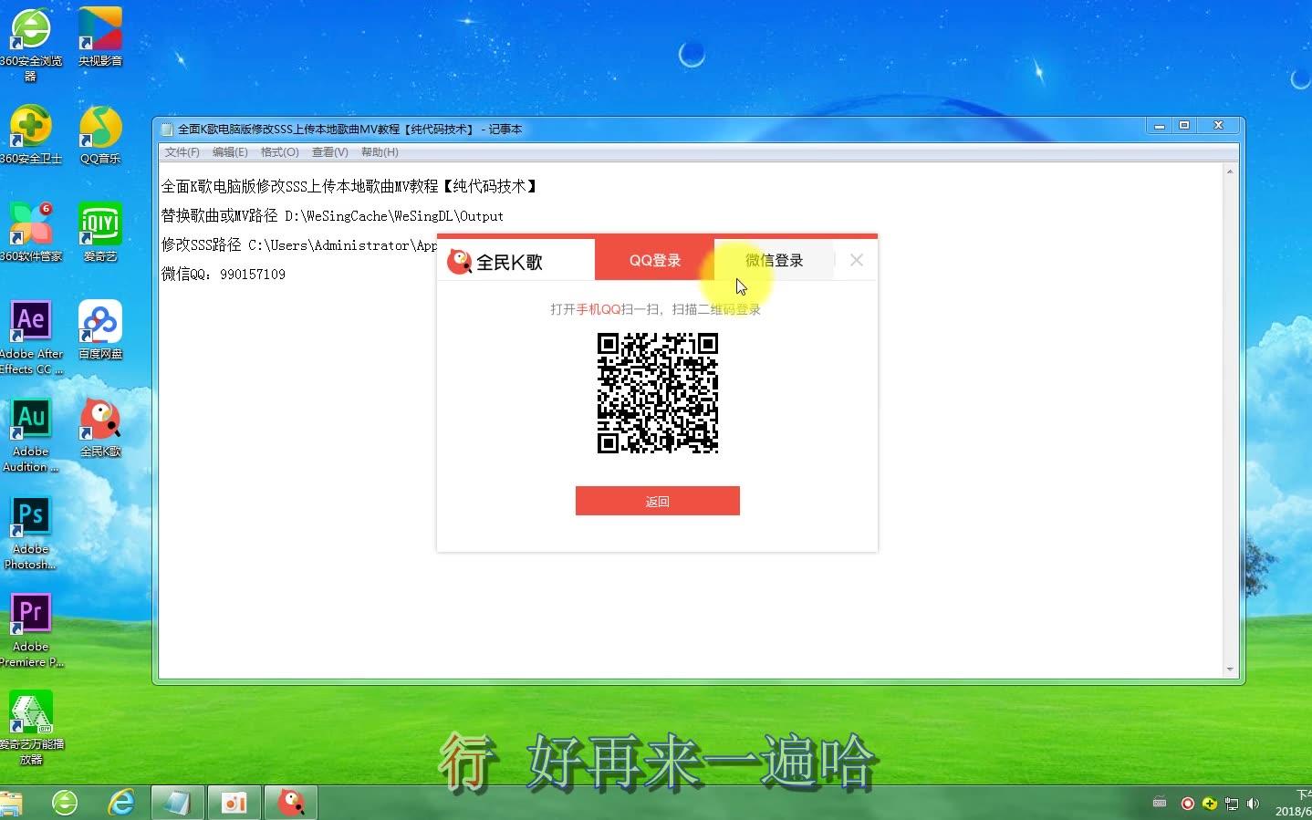Open 360软件管家 desktop icon

pyautogui.click(x=31, y=232)
